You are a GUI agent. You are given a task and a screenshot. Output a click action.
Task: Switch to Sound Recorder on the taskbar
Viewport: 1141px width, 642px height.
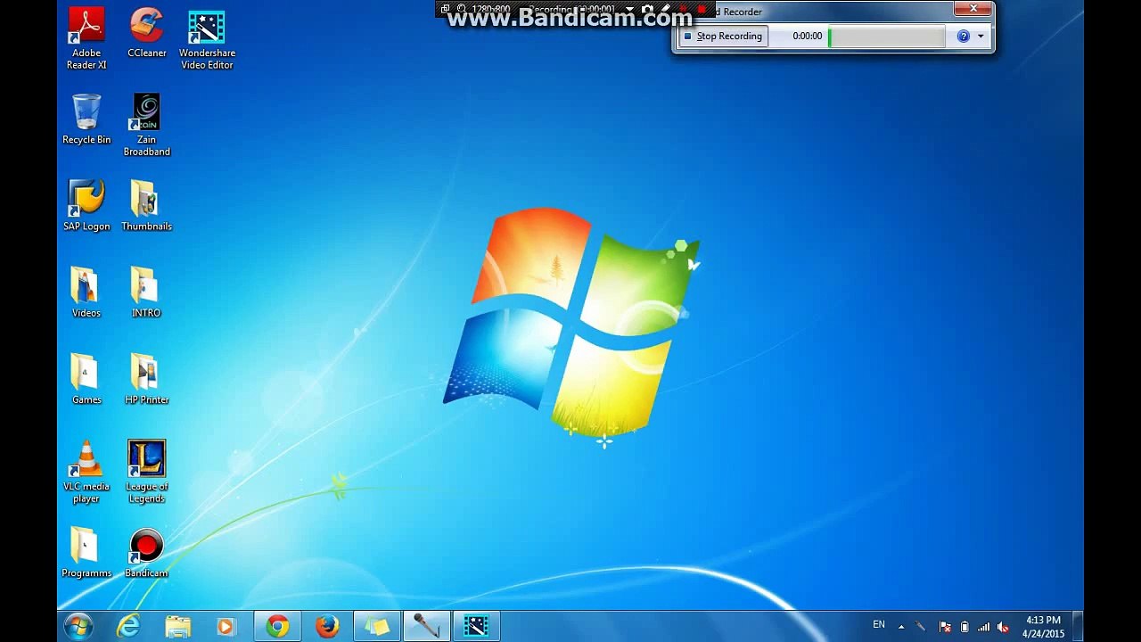427,627
